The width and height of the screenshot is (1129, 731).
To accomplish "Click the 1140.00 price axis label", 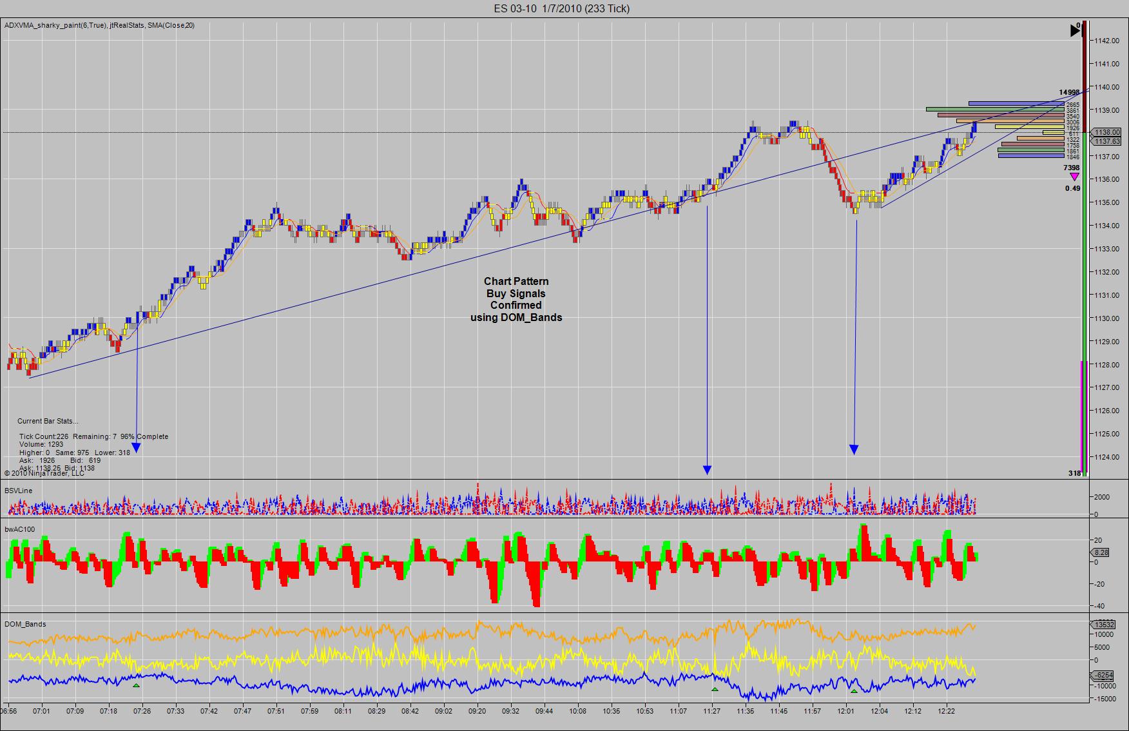I will click(x=1106, y=87).
